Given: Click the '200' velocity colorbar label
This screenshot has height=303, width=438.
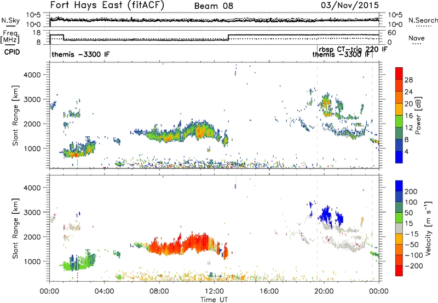Looking at the screenshot, I should [411, 191].
